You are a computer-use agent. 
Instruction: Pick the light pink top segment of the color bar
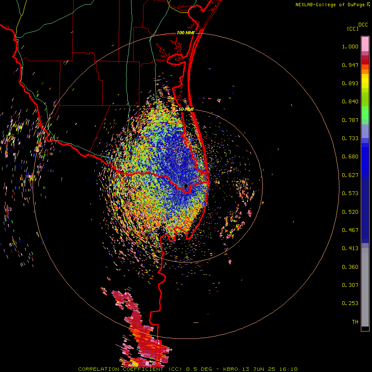click(365, 44)
